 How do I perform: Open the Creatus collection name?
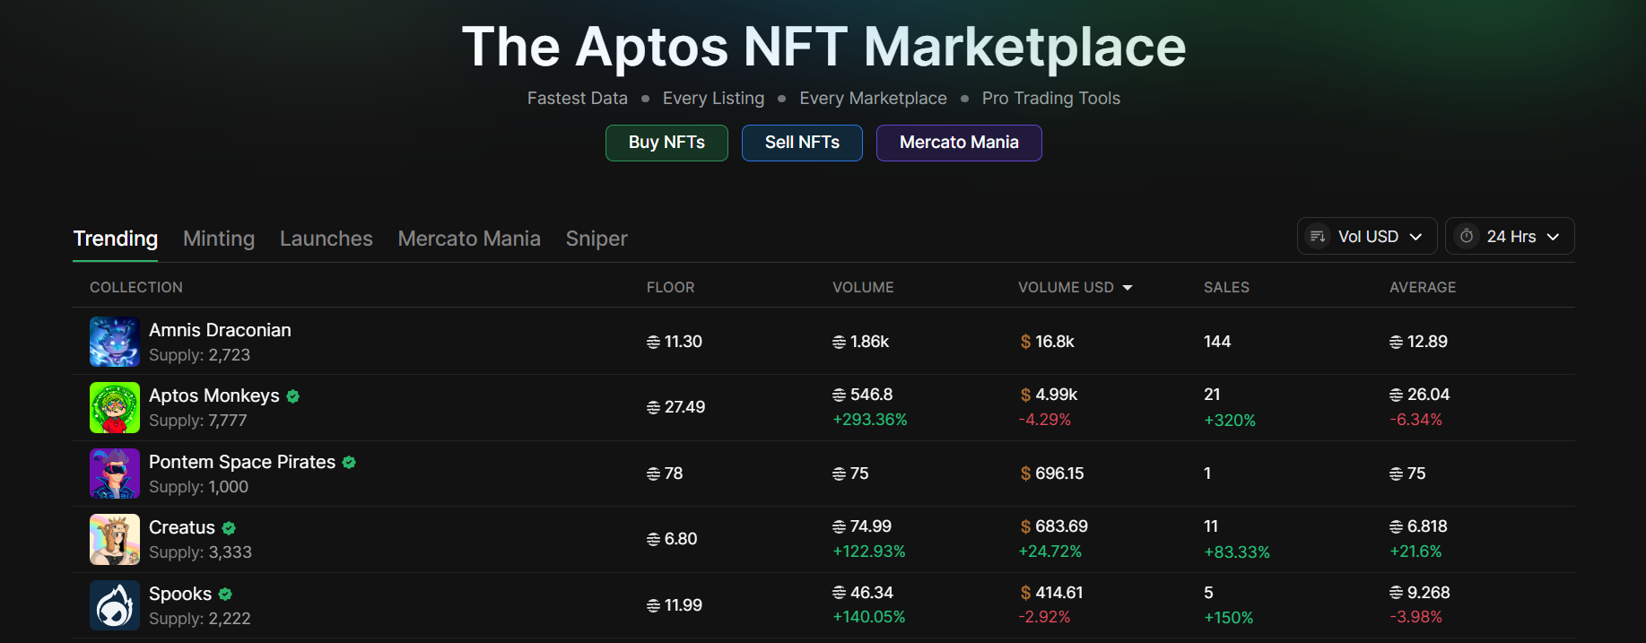tap(182, 527)
